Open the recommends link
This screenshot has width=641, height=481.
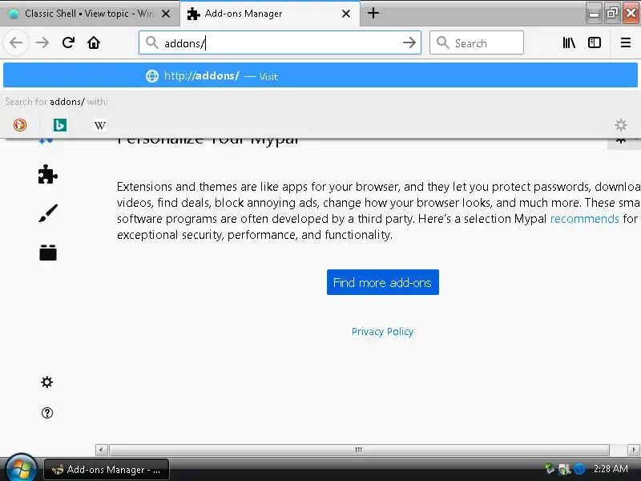pos(585,219)
